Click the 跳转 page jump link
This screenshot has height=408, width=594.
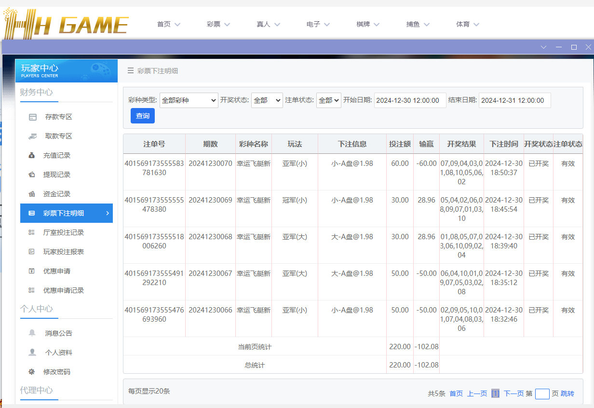pyautogui.click(x=567, y=394)
